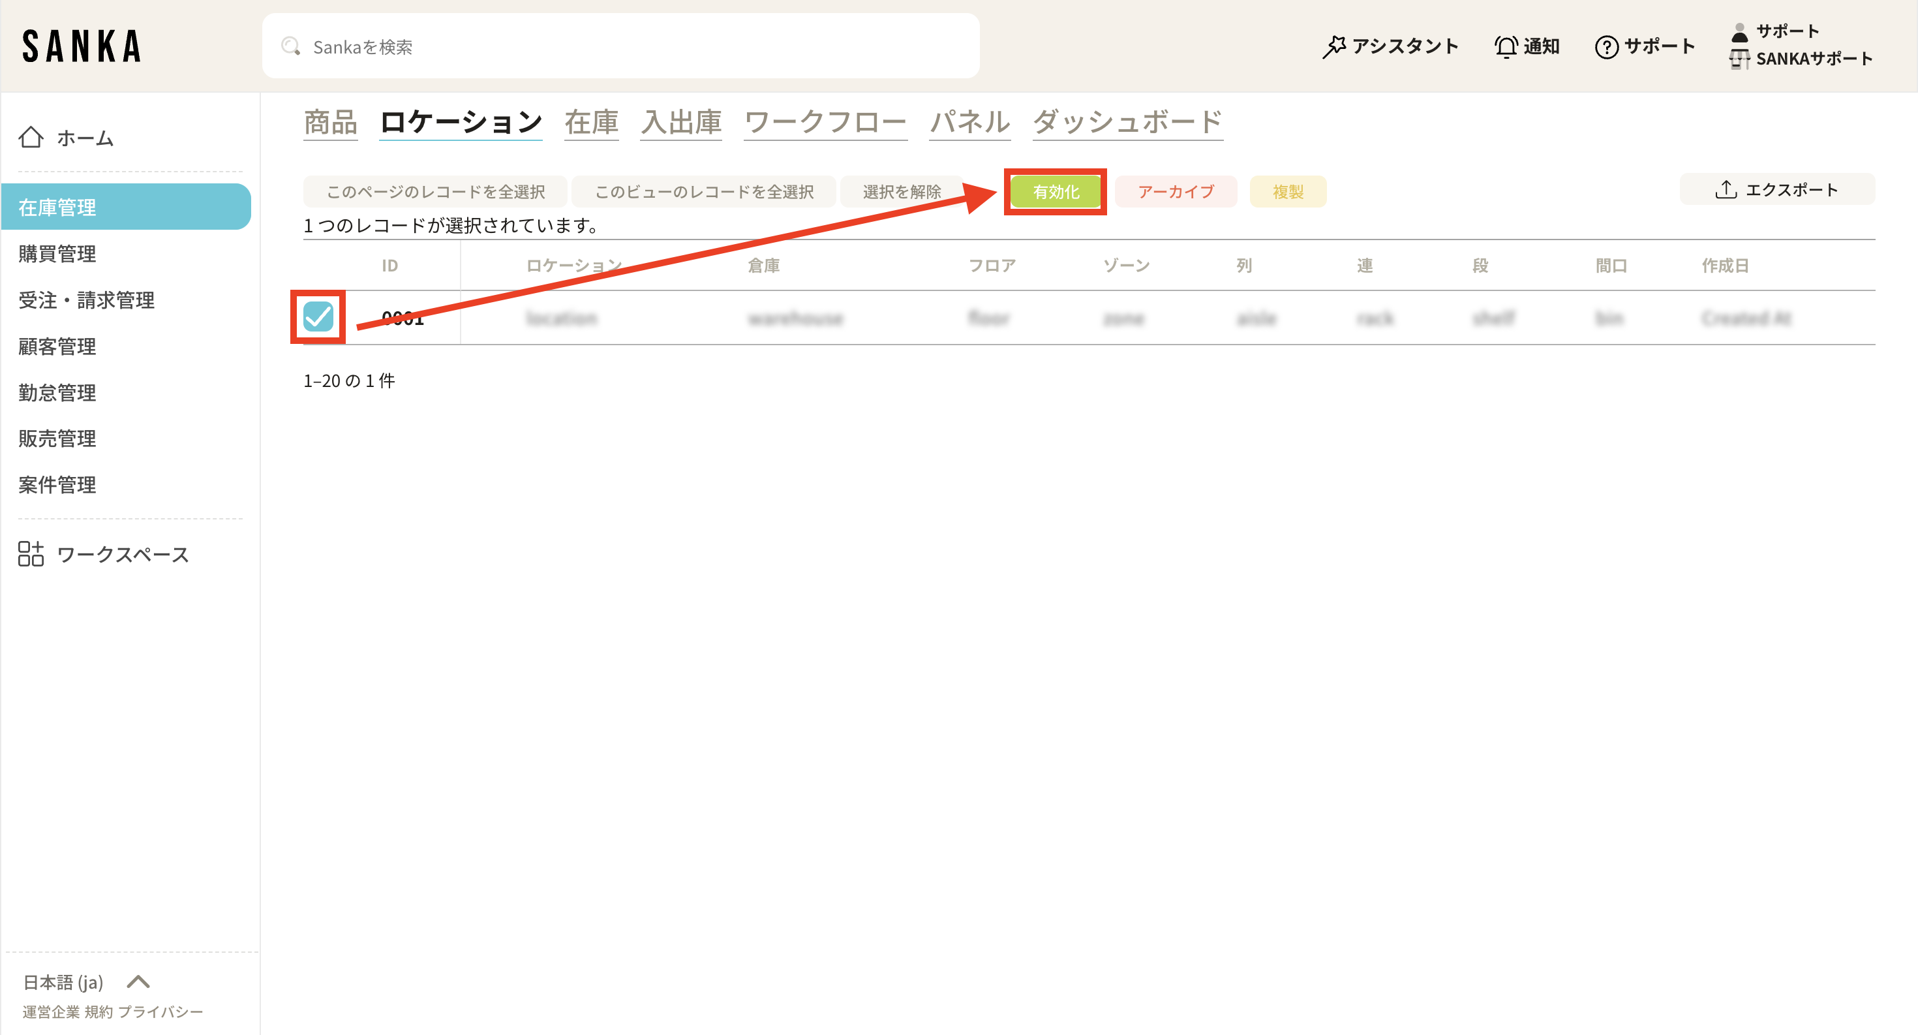Image resolution: width=1918 pixels, height=1035 pixels.
Task: Click the Support question mark icon
Action: [x=1606, y=47]
